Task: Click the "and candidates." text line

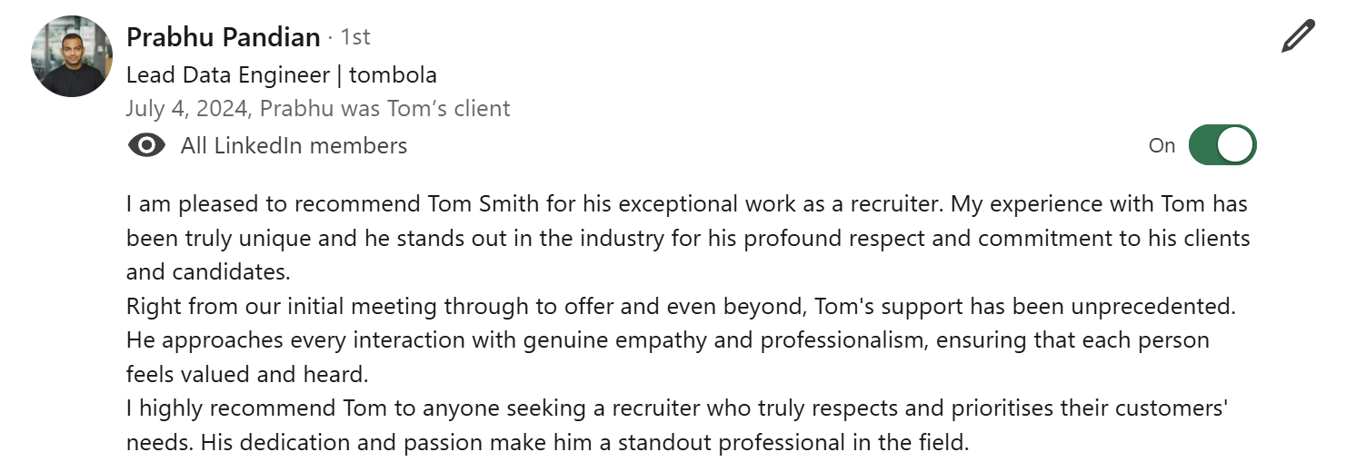Action: coord(208,272)
